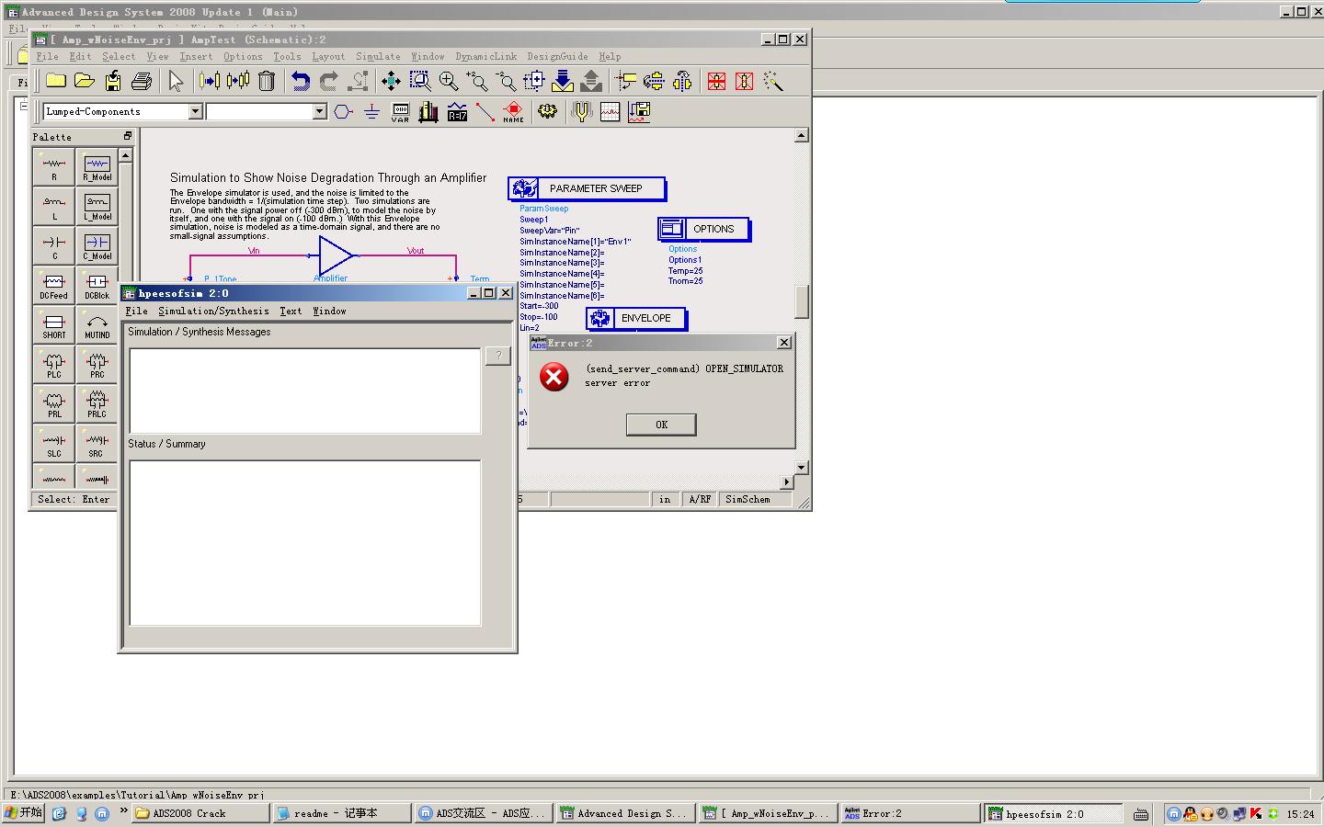This screenshot has height=827, width=1324.
Task: Click the red magic wand icon
Action: pos(773,81)
